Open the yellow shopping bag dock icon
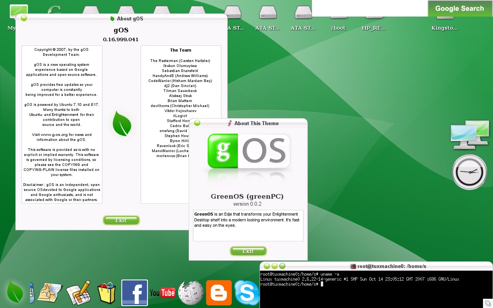Image resolution: width=493 pixels, height=308 pixels. pos(106,293)
